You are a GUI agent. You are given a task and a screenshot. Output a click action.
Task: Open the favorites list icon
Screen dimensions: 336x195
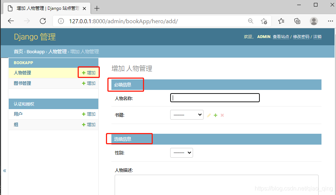point(281,21)
